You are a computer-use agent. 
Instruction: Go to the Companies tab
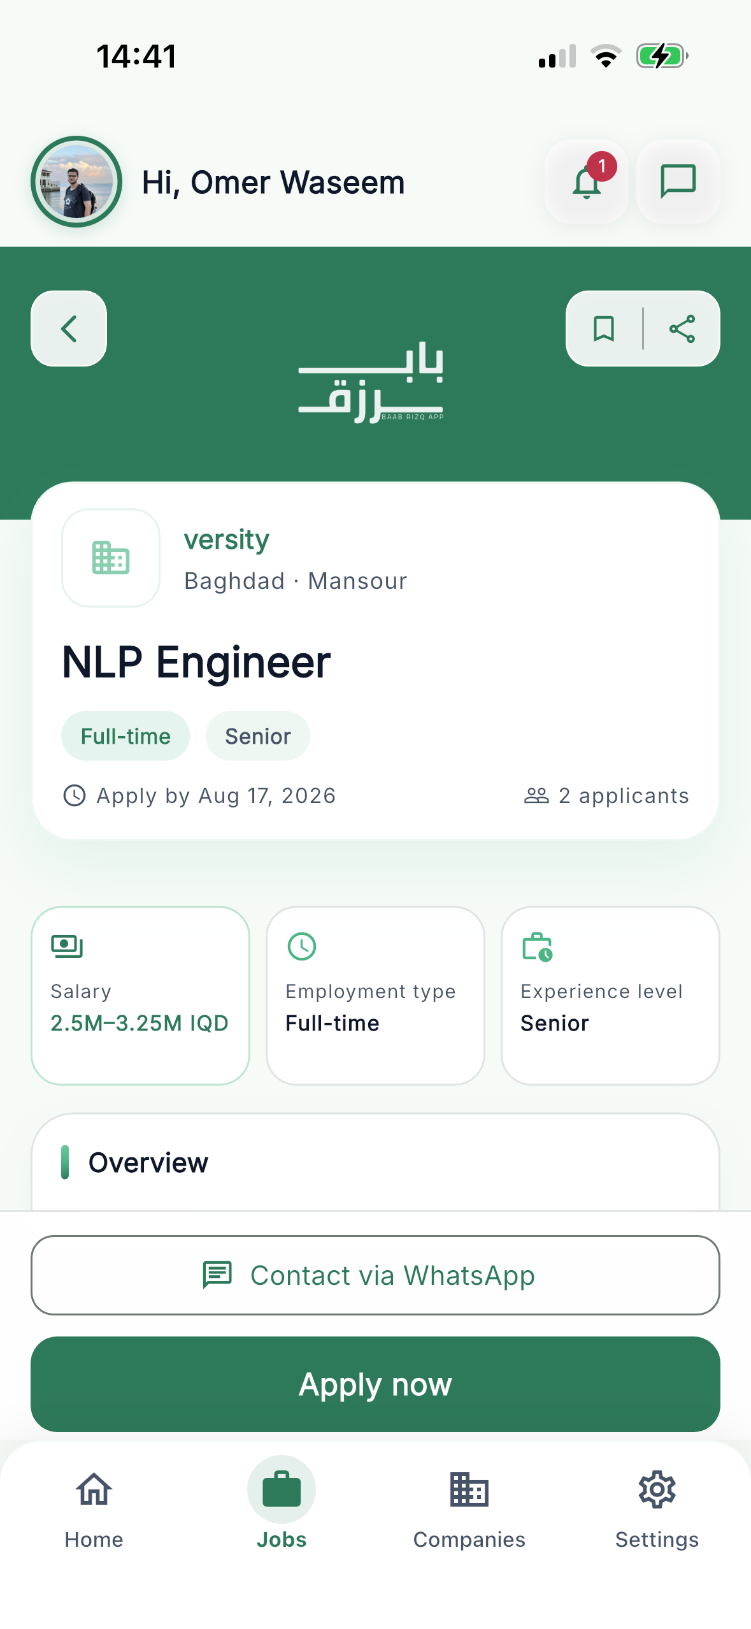point(469,1510)
